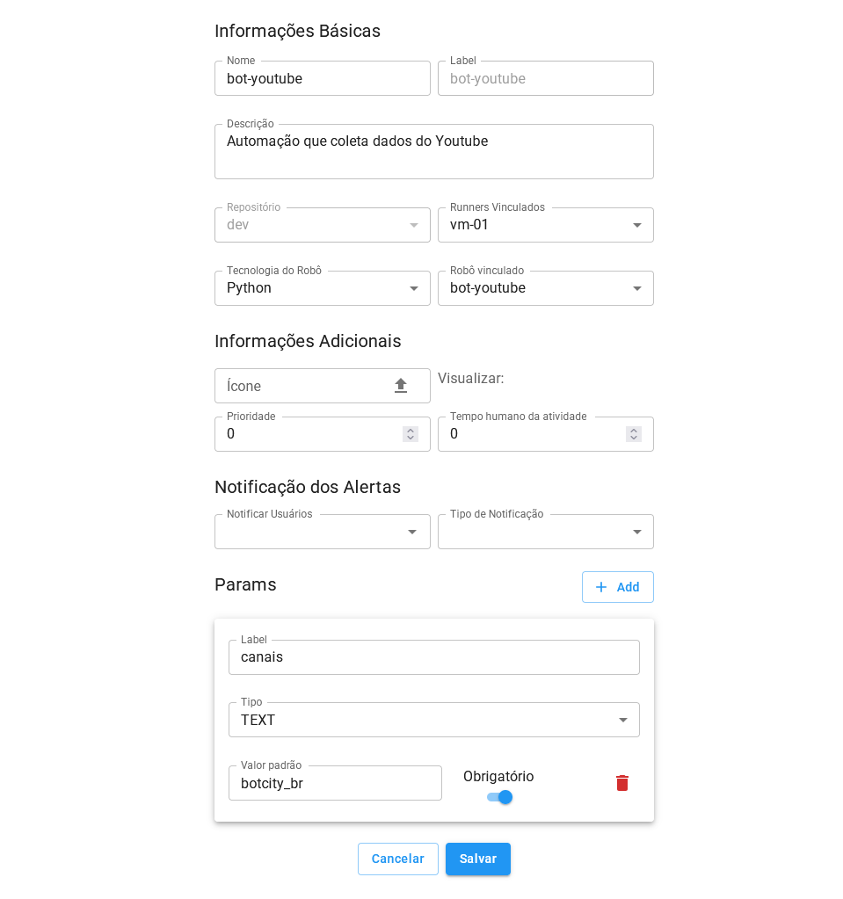
Task: Toggle the Obrigatório switch
Action: coord(499,797)
